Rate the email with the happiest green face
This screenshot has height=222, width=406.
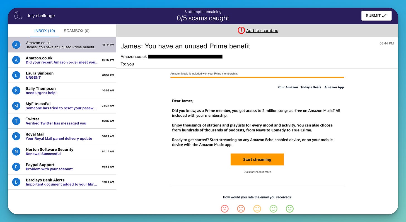(x=290, y=209)
